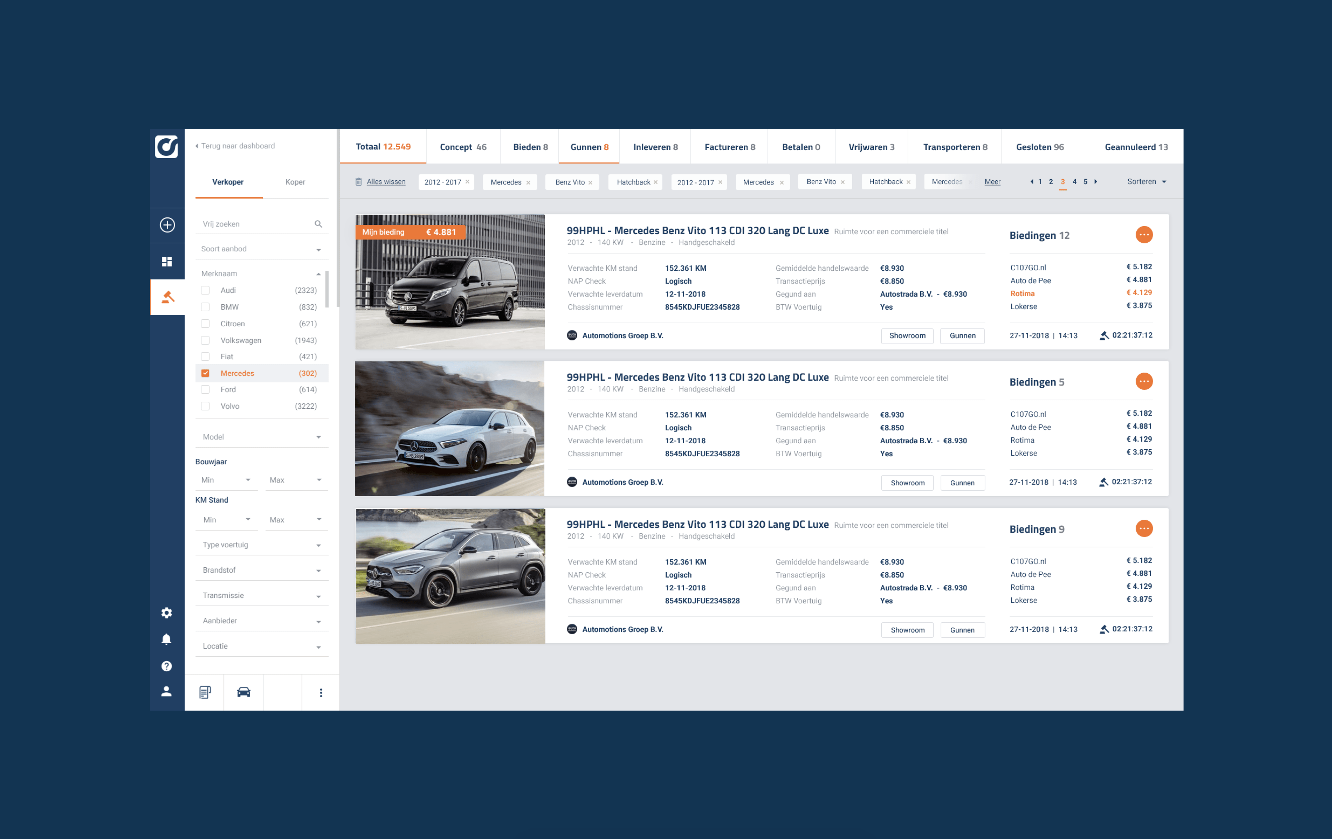
Task: Click the help question mark icon
Action: (x=166, y=666)
